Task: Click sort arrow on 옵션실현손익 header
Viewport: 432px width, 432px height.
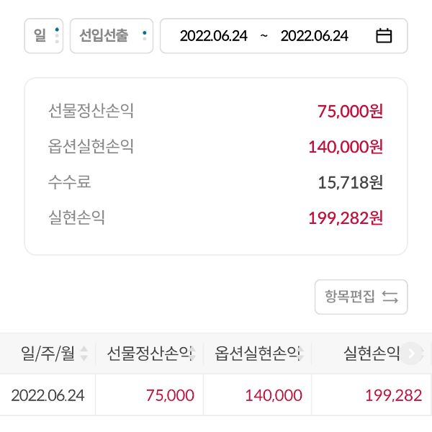Action: point(300,354)
